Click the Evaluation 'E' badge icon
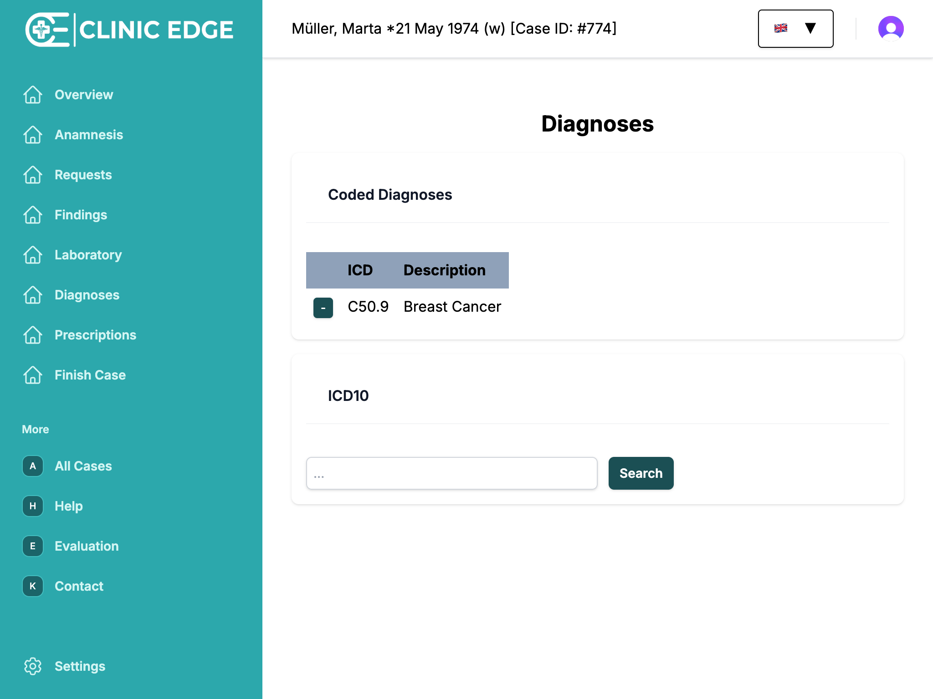933x699 pixels. [x=33, y=546]
